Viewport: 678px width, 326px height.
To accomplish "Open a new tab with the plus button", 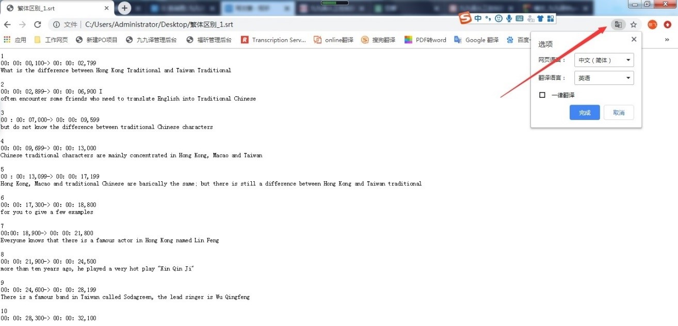I will 124,8.
